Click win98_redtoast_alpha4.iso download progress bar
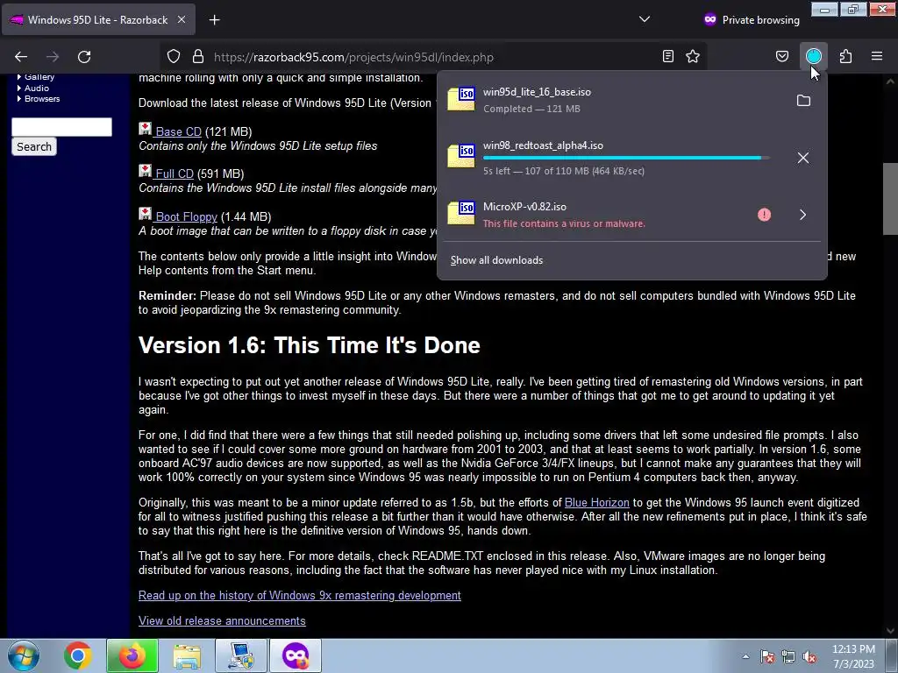The height and width of the screenshot is (673, 898). click(625, 158)
